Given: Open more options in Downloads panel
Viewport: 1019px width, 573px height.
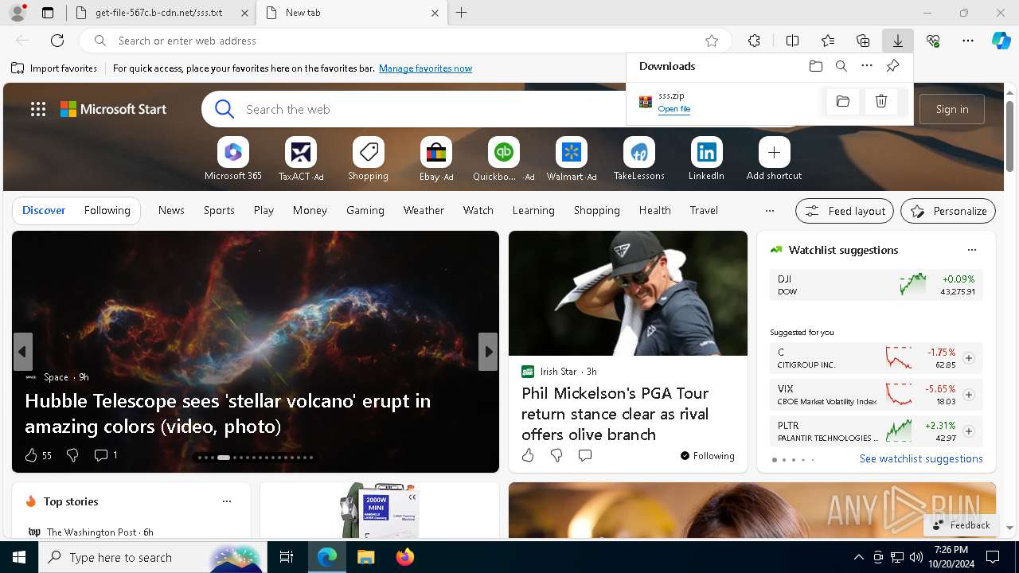Looking at the screenshot, I should coord(867,66).
